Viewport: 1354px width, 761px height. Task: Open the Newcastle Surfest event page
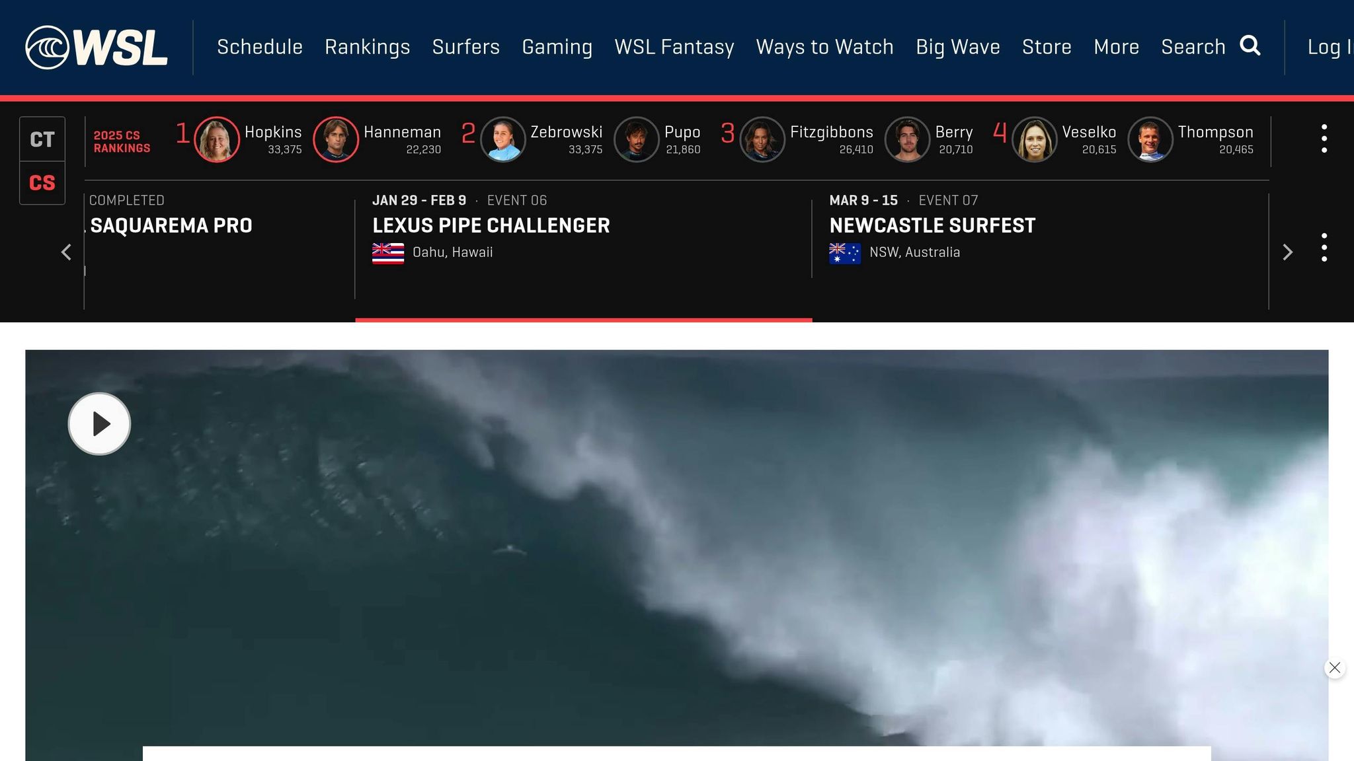coord(932,225)
